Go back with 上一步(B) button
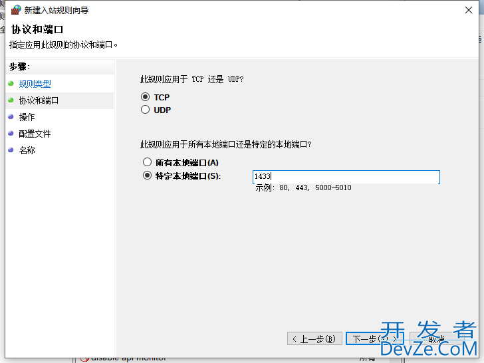The width and height of the screenshot is (484, 363). pyautogui.click(x=314, y=339)
